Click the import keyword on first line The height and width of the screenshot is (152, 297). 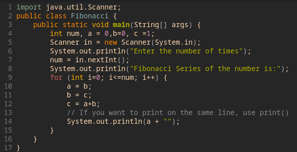29,7
